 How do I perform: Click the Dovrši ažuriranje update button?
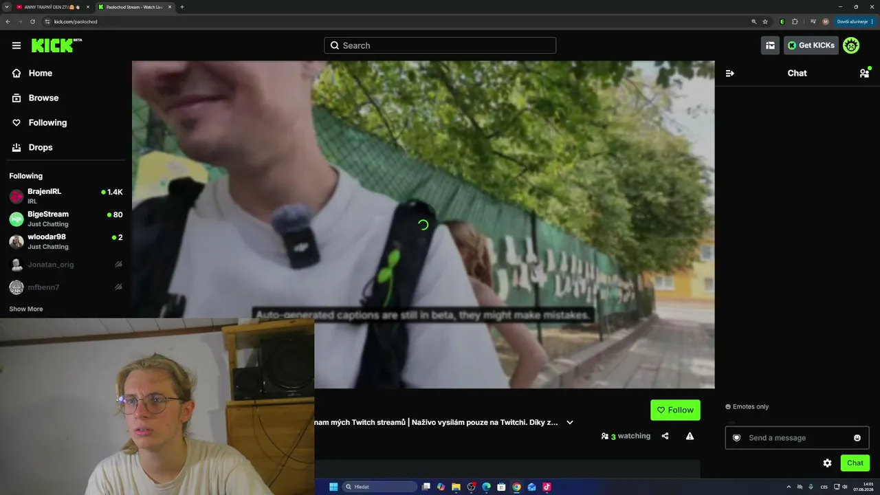coord(854,21)
